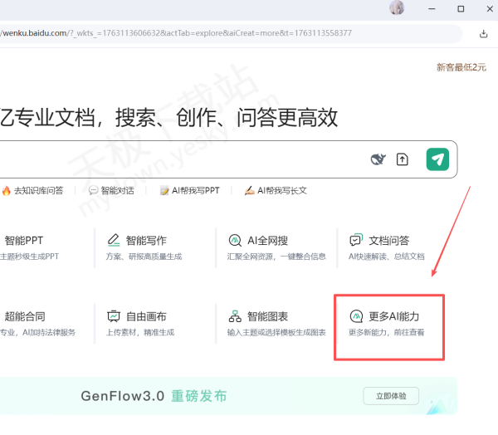This screenshot has height=435, width=498.
Task: Click the 新客最低2元 promotion link
Action: pyautogui.click(x=461, y=67)
